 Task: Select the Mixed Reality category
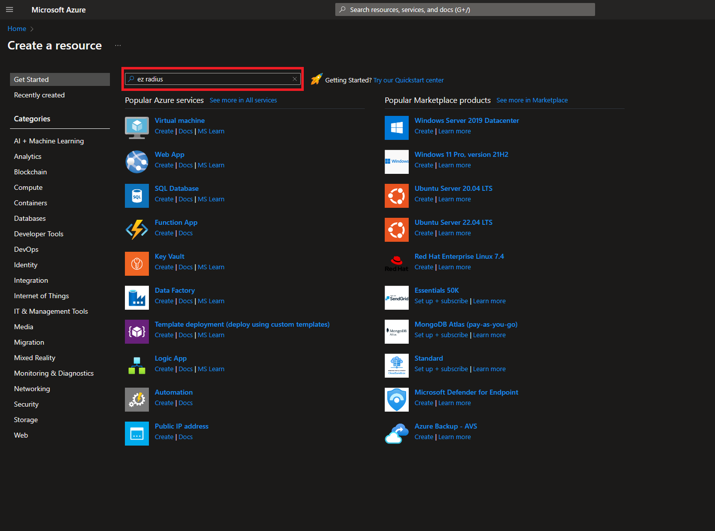click(x=35, y=358)
